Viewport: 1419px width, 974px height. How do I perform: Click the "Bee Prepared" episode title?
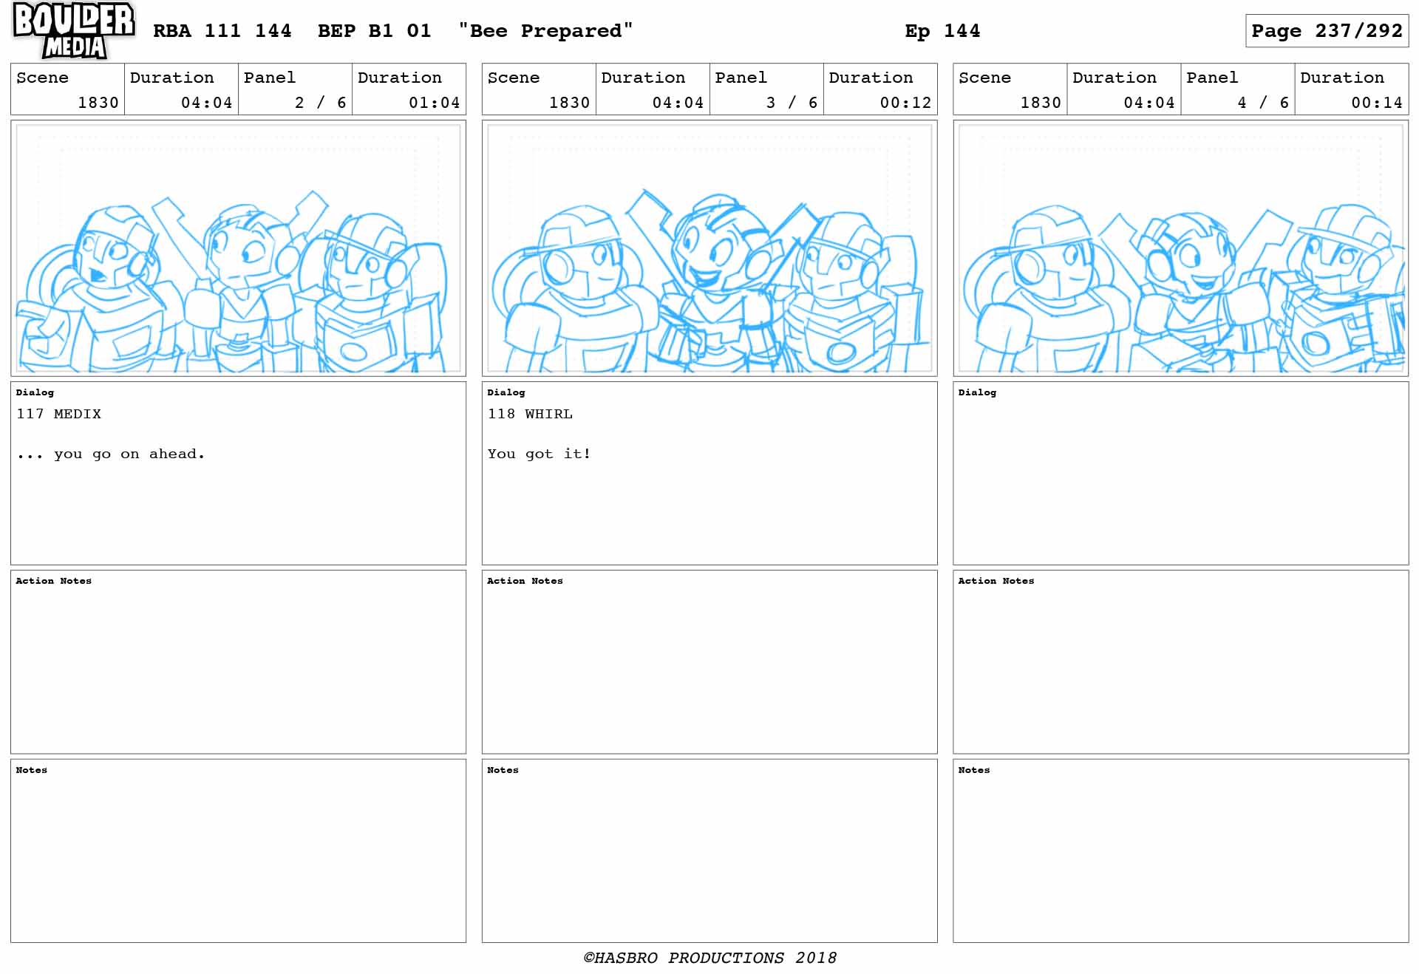tap(545, 31)
